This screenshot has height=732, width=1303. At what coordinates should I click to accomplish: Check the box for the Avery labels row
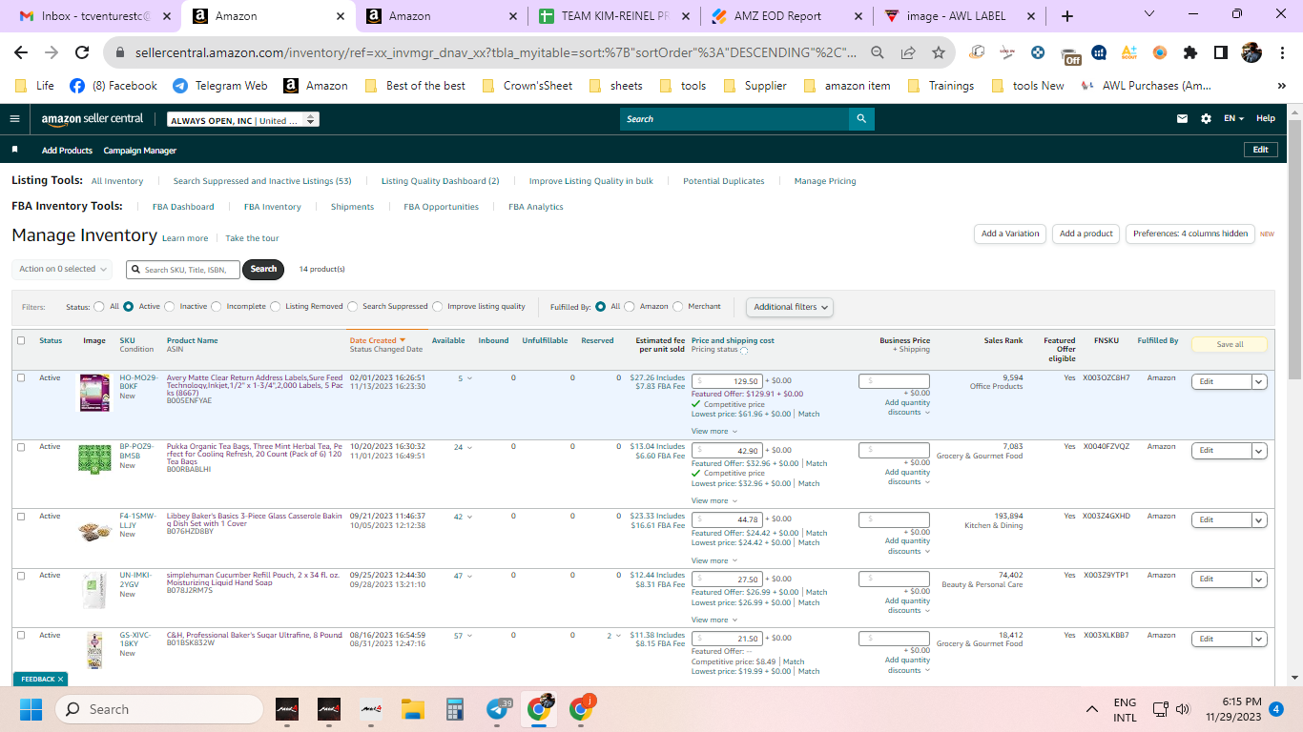coord(21,377)
